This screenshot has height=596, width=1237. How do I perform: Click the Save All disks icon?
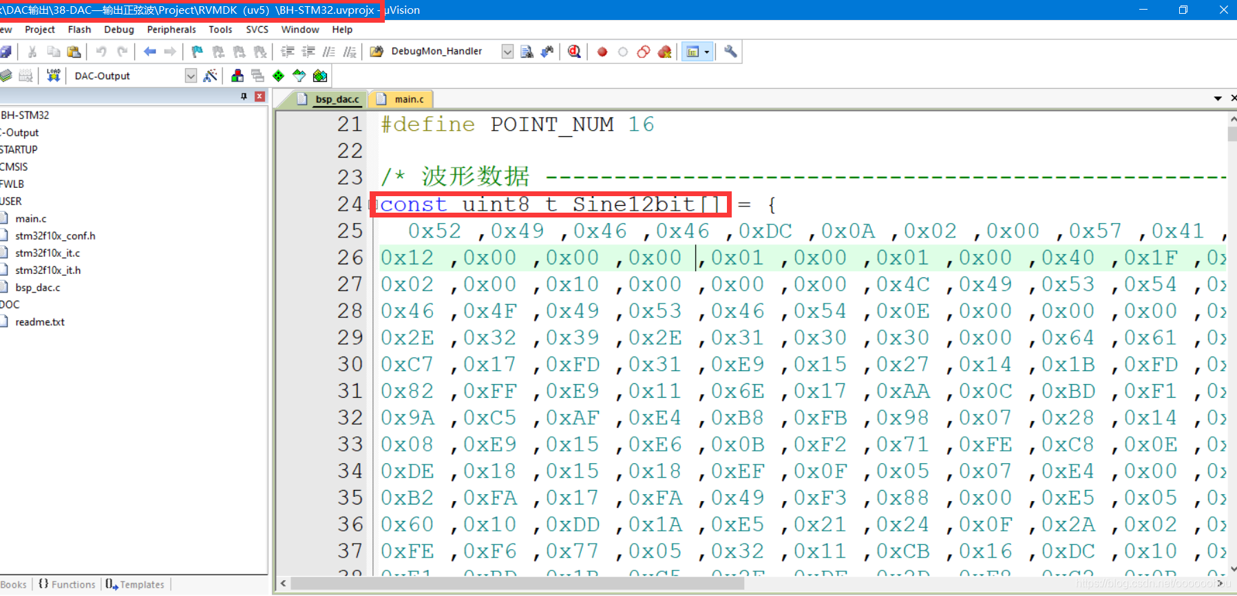(x=6, y=52)
